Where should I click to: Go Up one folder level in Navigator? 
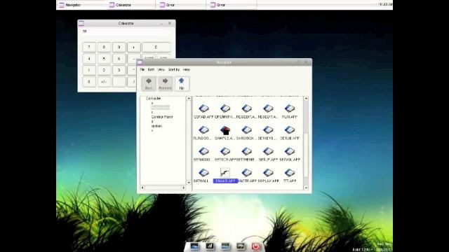(182, 83)
